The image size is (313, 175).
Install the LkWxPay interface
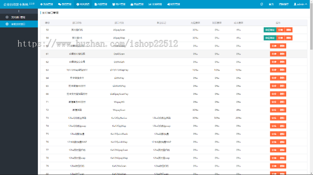point(274,78)
